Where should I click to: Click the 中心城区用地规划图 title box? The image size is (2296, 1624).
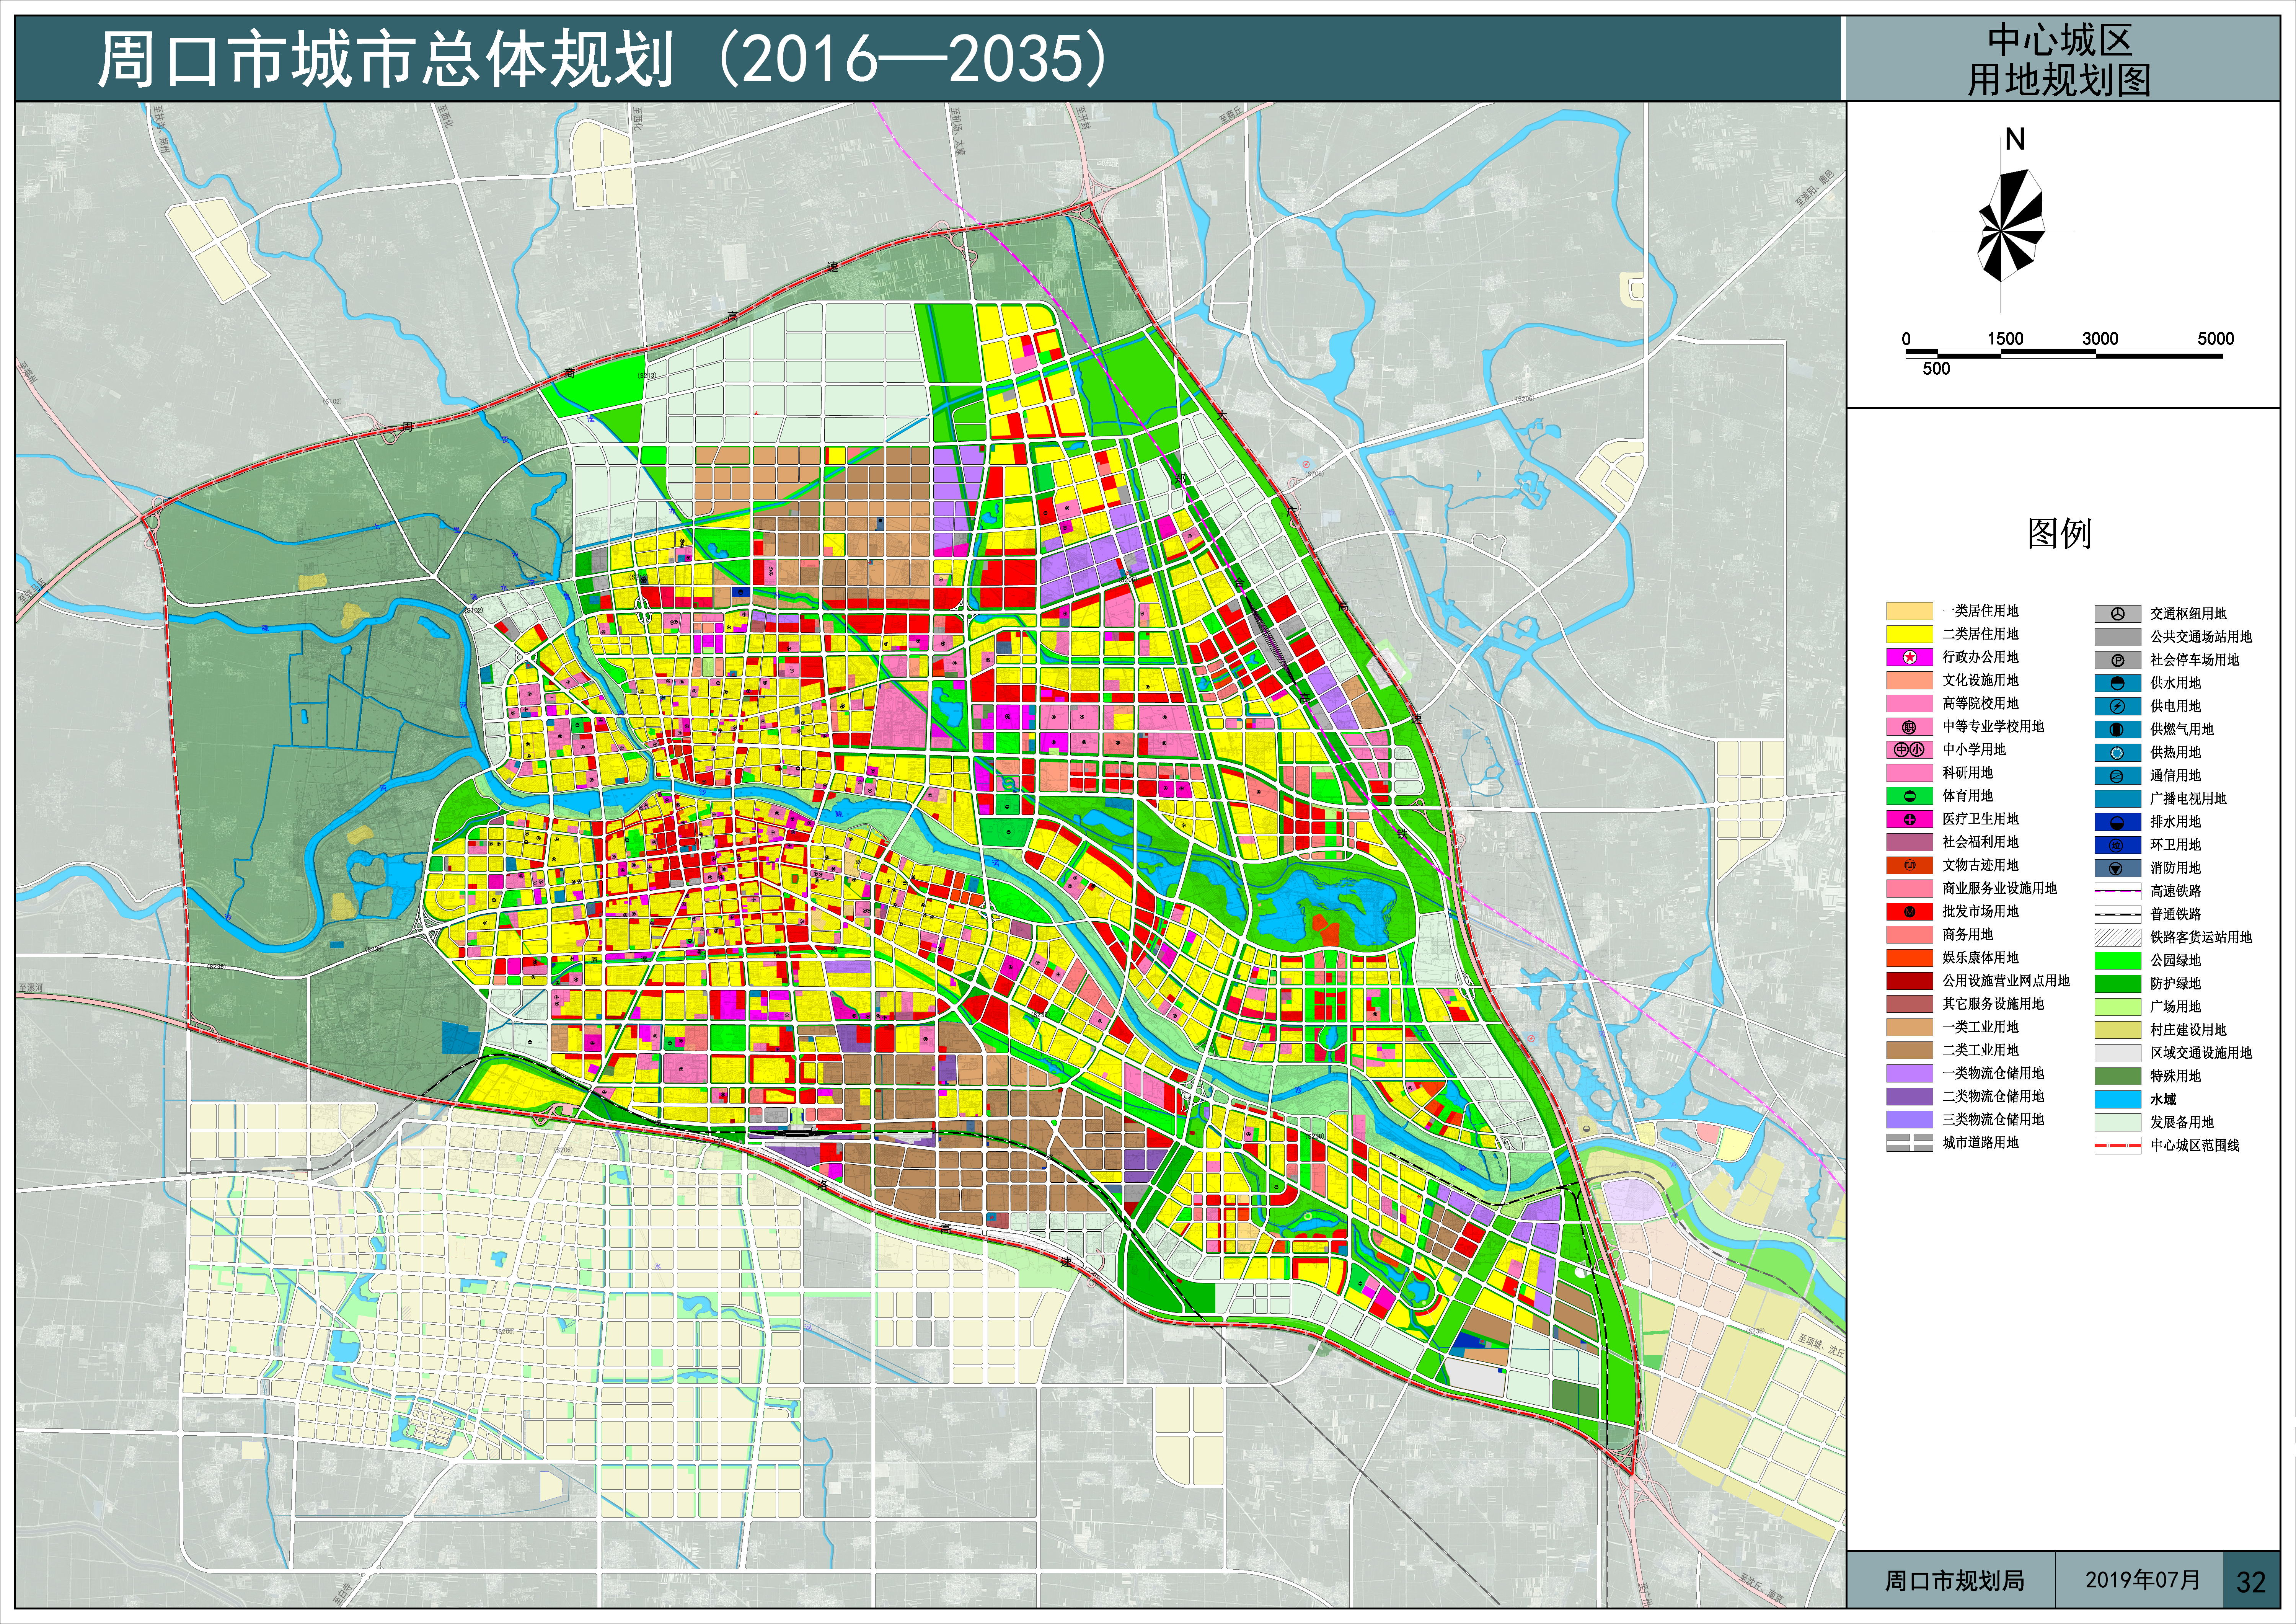2059,60
